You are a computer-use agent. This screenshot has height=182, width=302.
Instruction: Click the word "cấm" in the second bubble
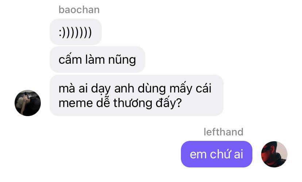point(70,59)
